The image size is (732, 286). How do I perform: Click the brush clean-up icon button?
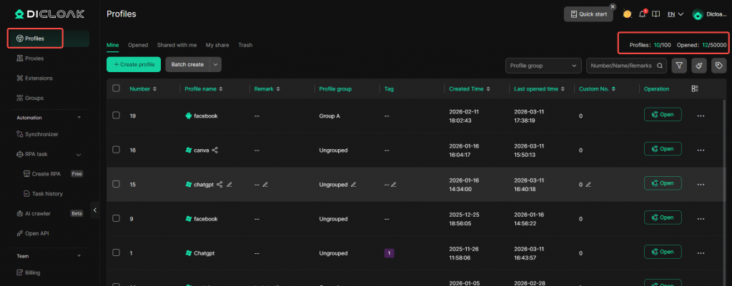point(698,66)
